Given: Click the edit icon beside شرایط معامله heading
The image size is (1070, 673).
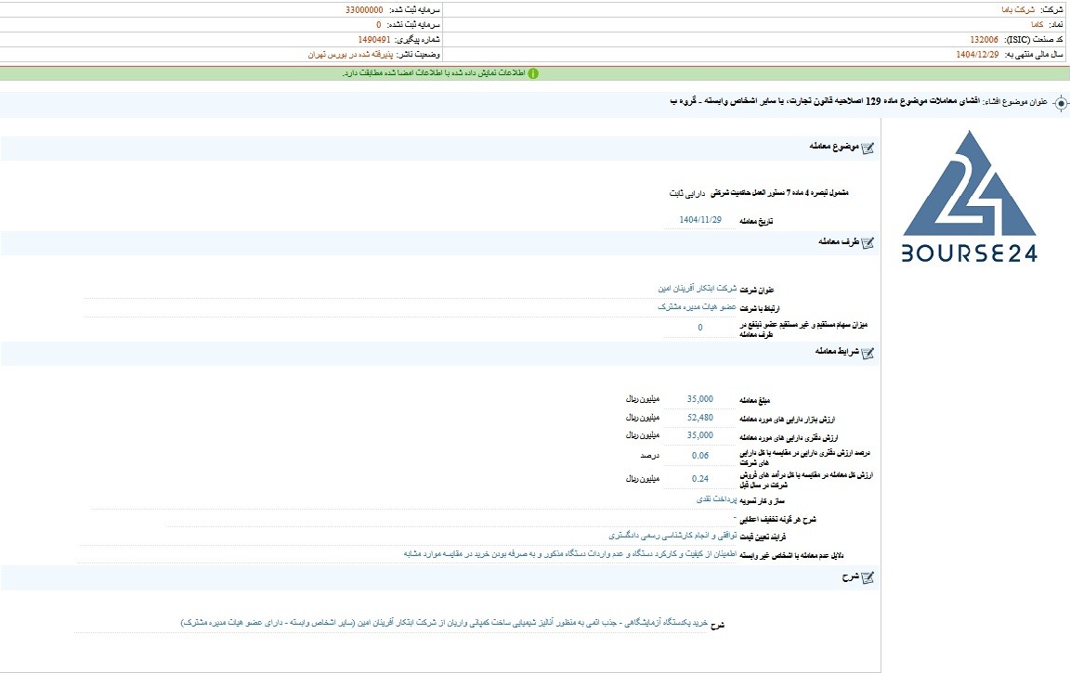Looking at the screenshot, I should point(868,353).
